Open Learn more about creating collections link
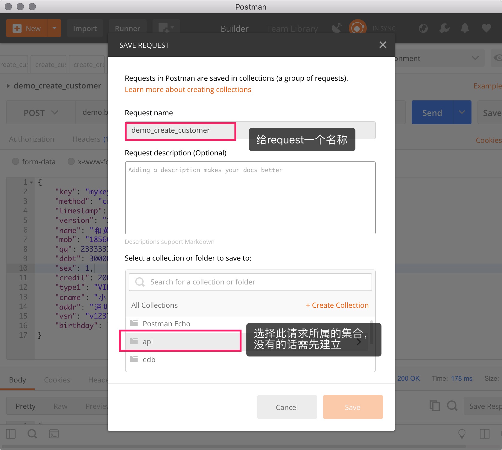502x450 pixels. point(188,90)
